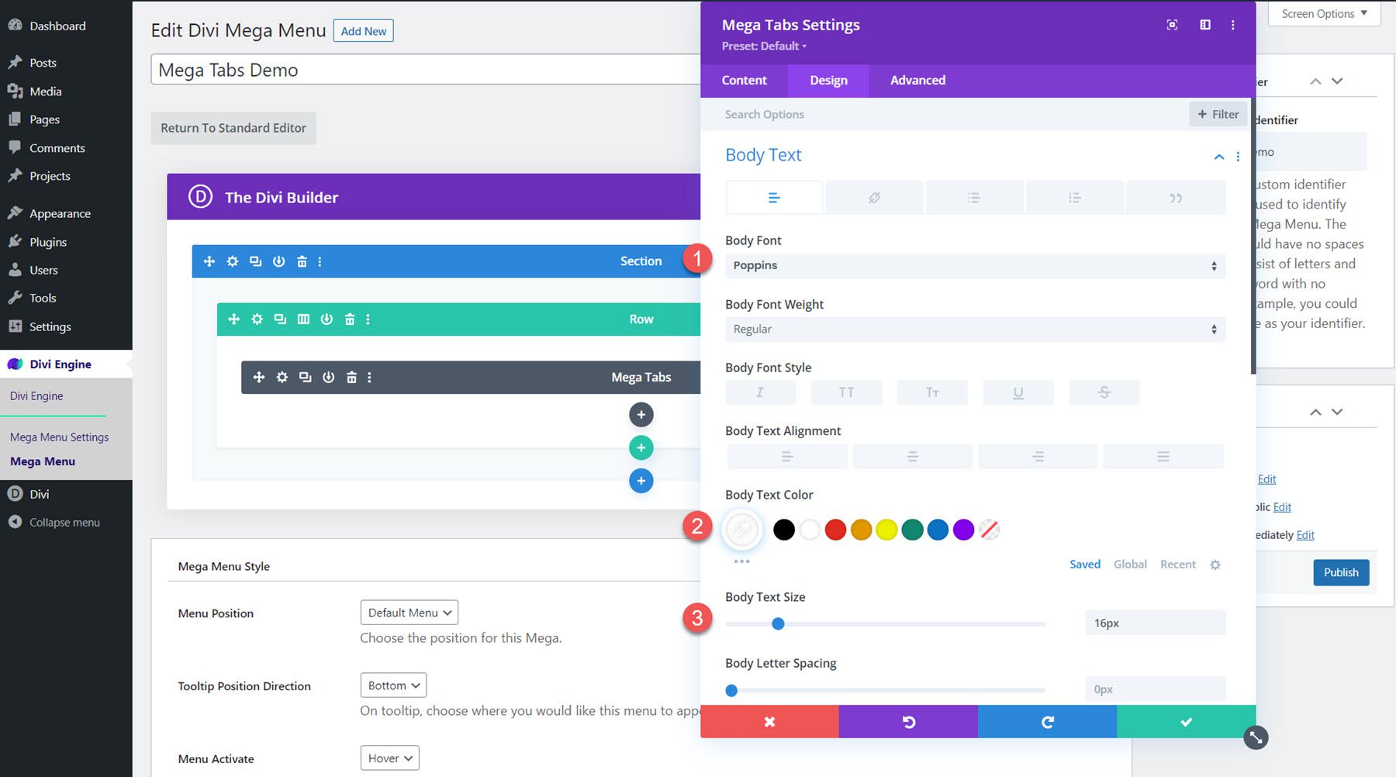Click Return To Standard Editor

point(233,128)
